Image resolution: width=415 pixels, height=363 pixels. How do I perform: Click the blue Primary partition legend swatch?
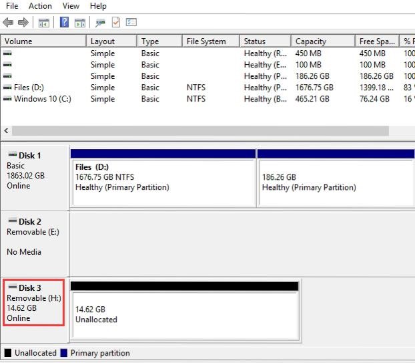pos(64,353)
